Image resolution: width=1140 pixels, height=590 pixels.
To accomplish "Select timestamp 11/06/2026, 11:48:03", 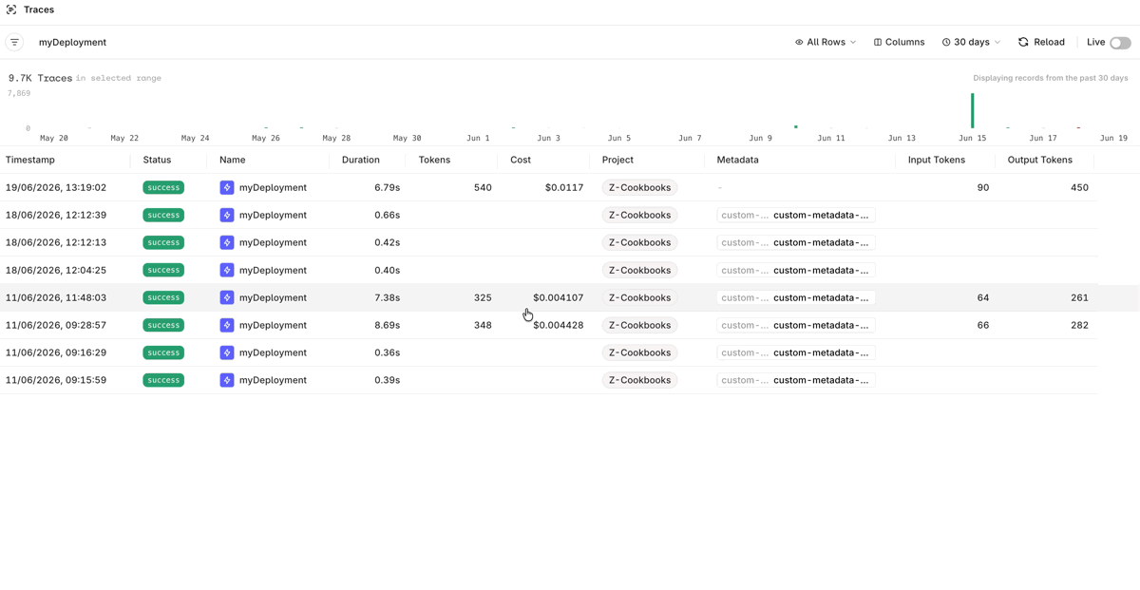I will coord(56,298).
